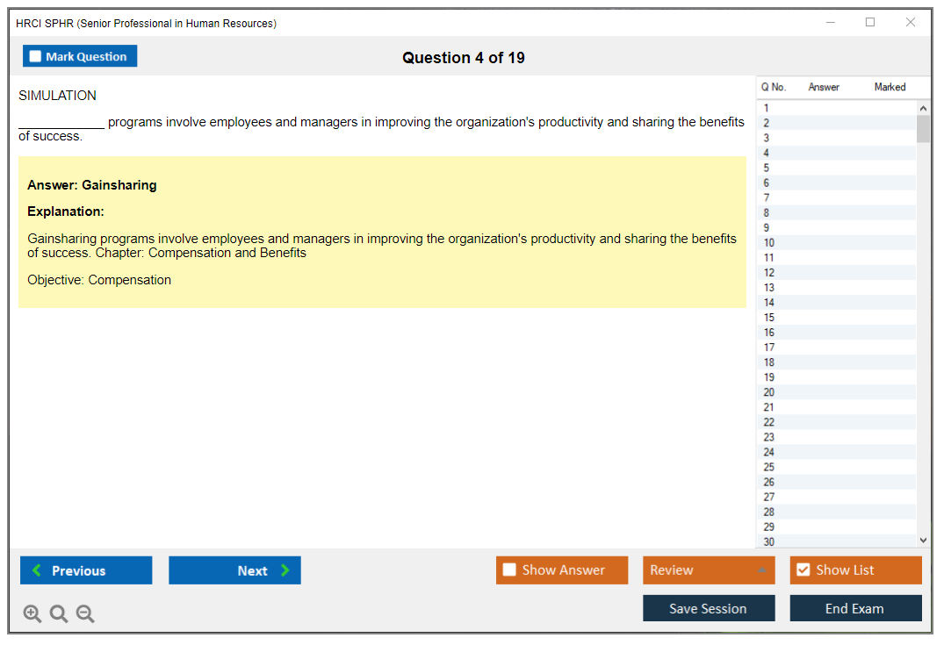This screenshot has width=944, height=645.
Task: Go to the Next question
Action: 234,570
